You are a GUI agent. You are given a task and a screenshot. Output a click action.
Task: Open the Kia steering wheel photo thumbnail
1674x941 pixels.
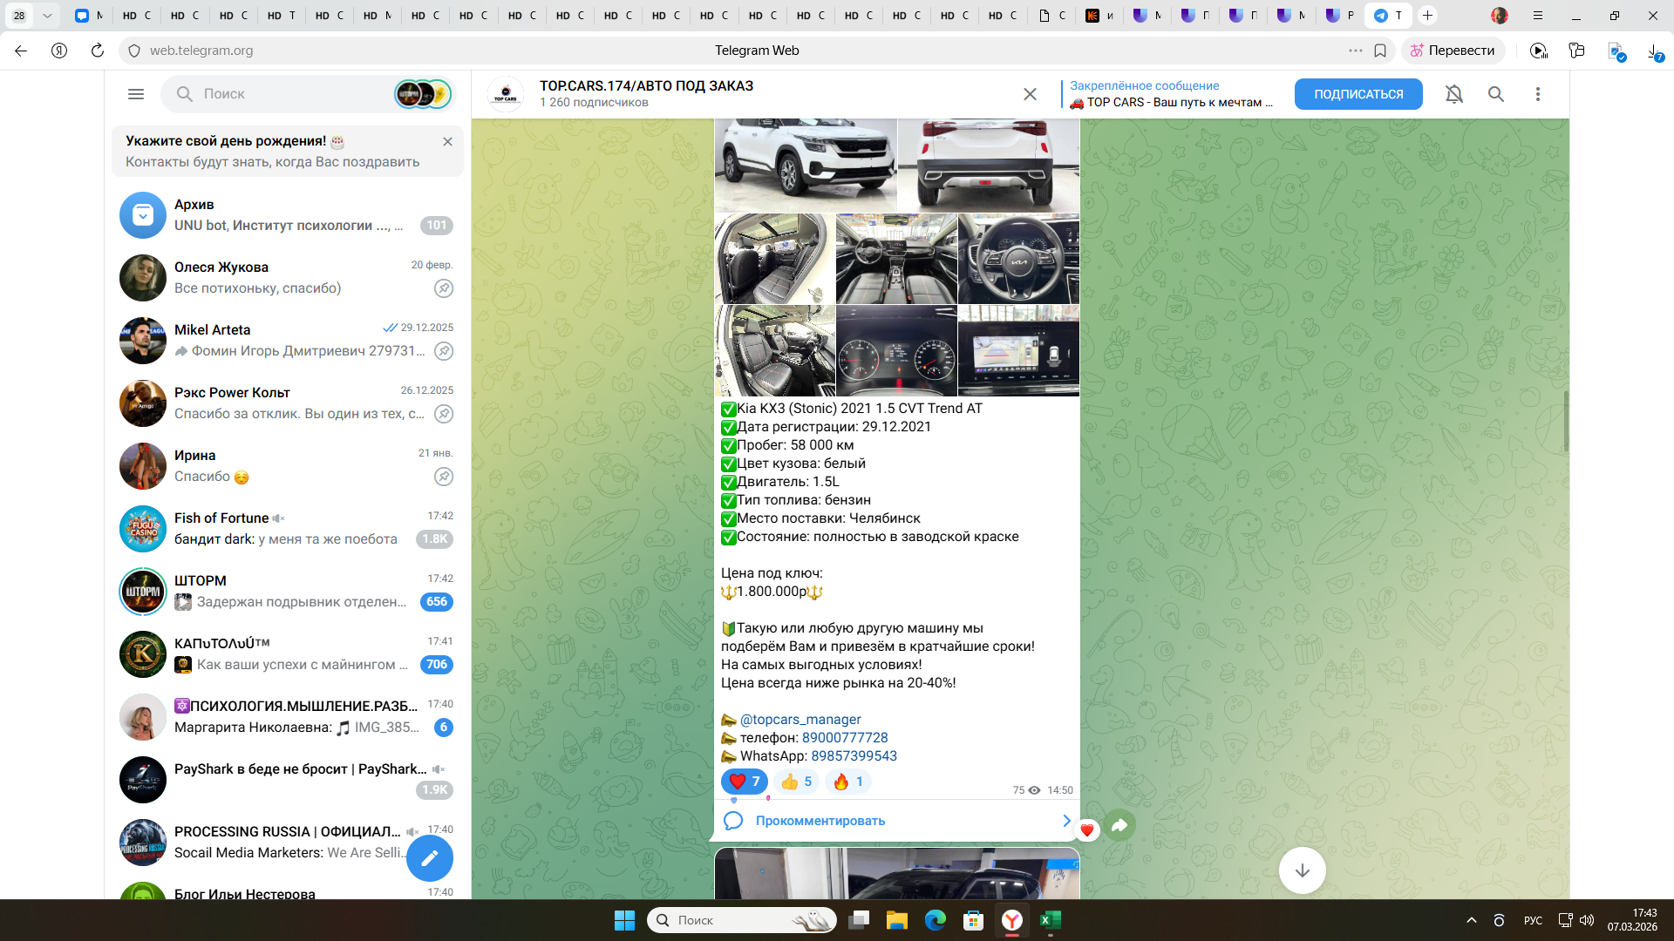(x=1017, y=259)
